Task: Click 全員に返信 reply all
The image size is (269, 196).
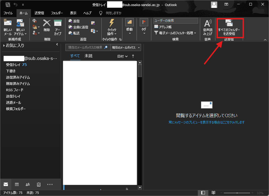Action: 78,27
